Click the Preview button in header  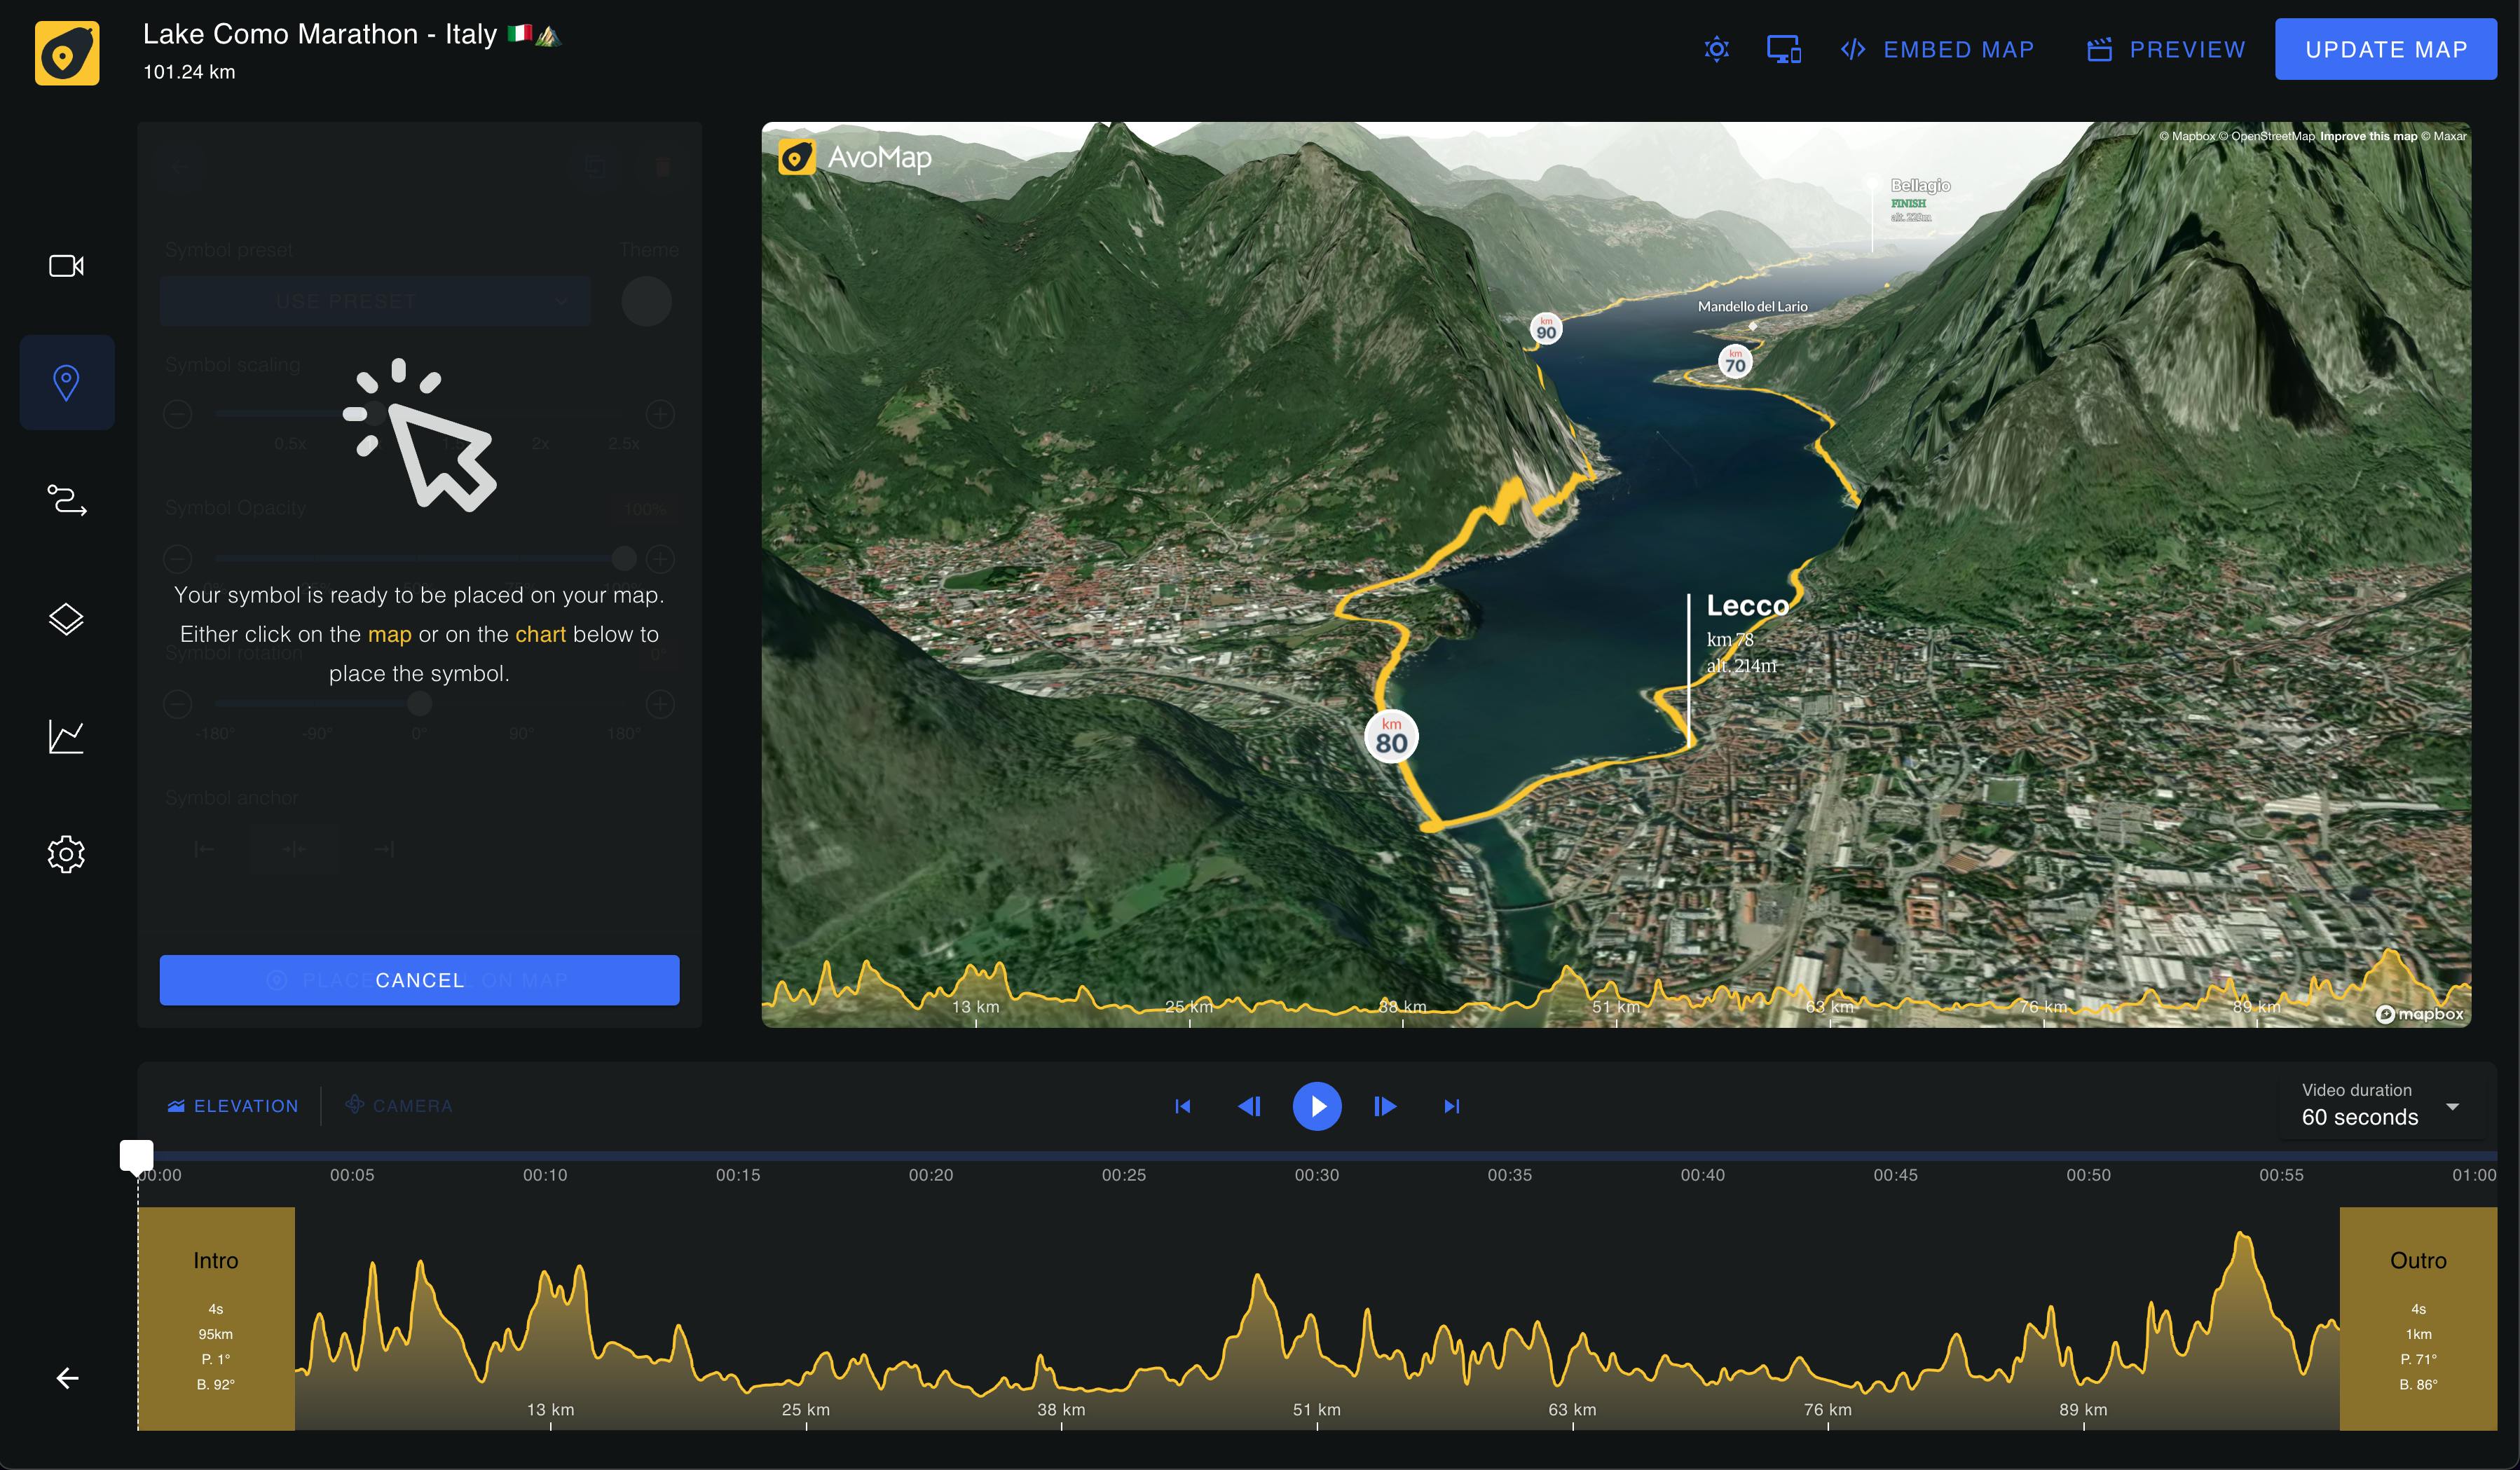(x=2166, y=49)
